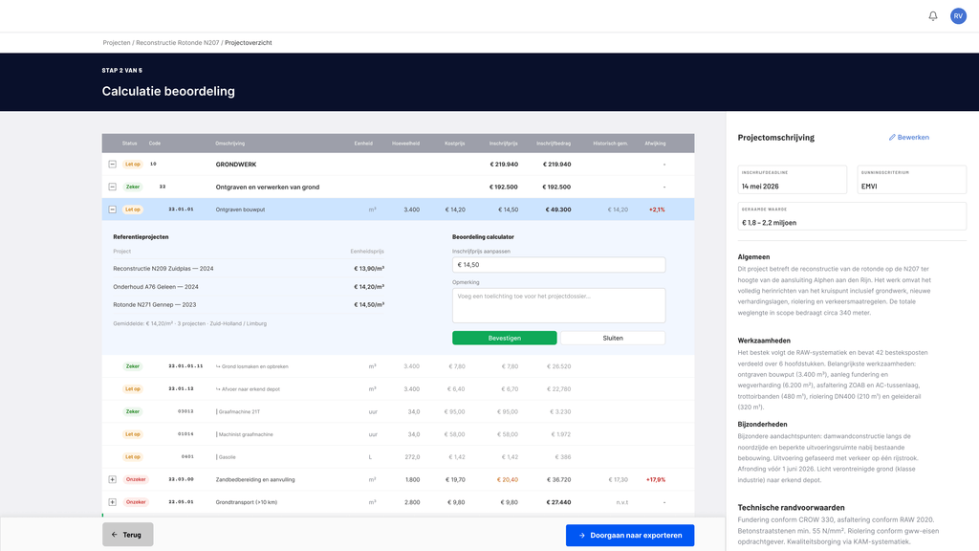Click the Status column header
Image resolution: width=979 pixels, height=551 pixels.
pyautogui.click(x=129, y=143)
